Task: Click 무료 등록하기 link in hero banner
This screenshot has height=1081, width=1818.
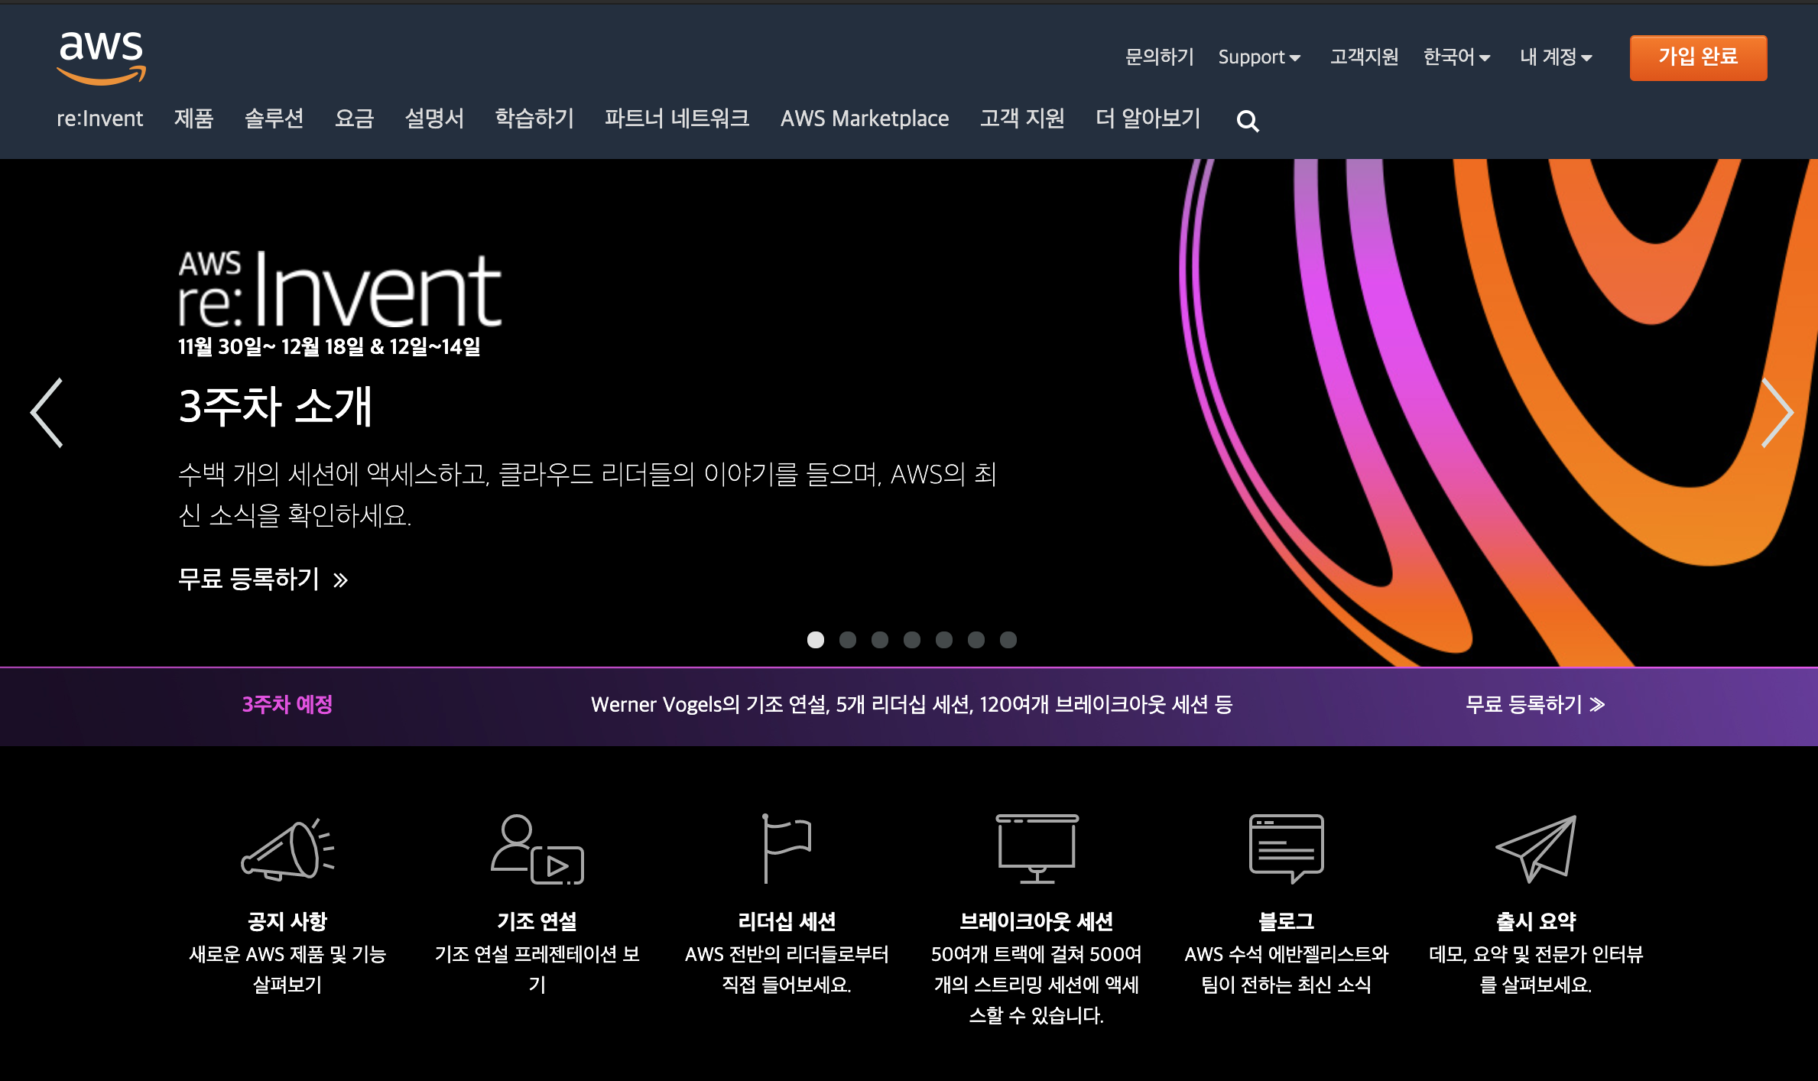Action: pos(262,579)
